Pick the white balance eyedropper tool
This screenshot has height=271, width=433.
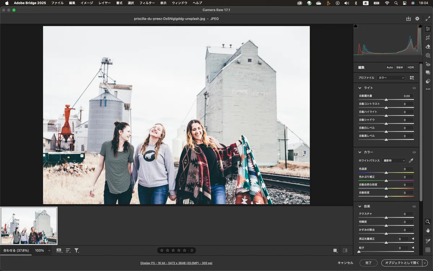(x=411, y=160)
